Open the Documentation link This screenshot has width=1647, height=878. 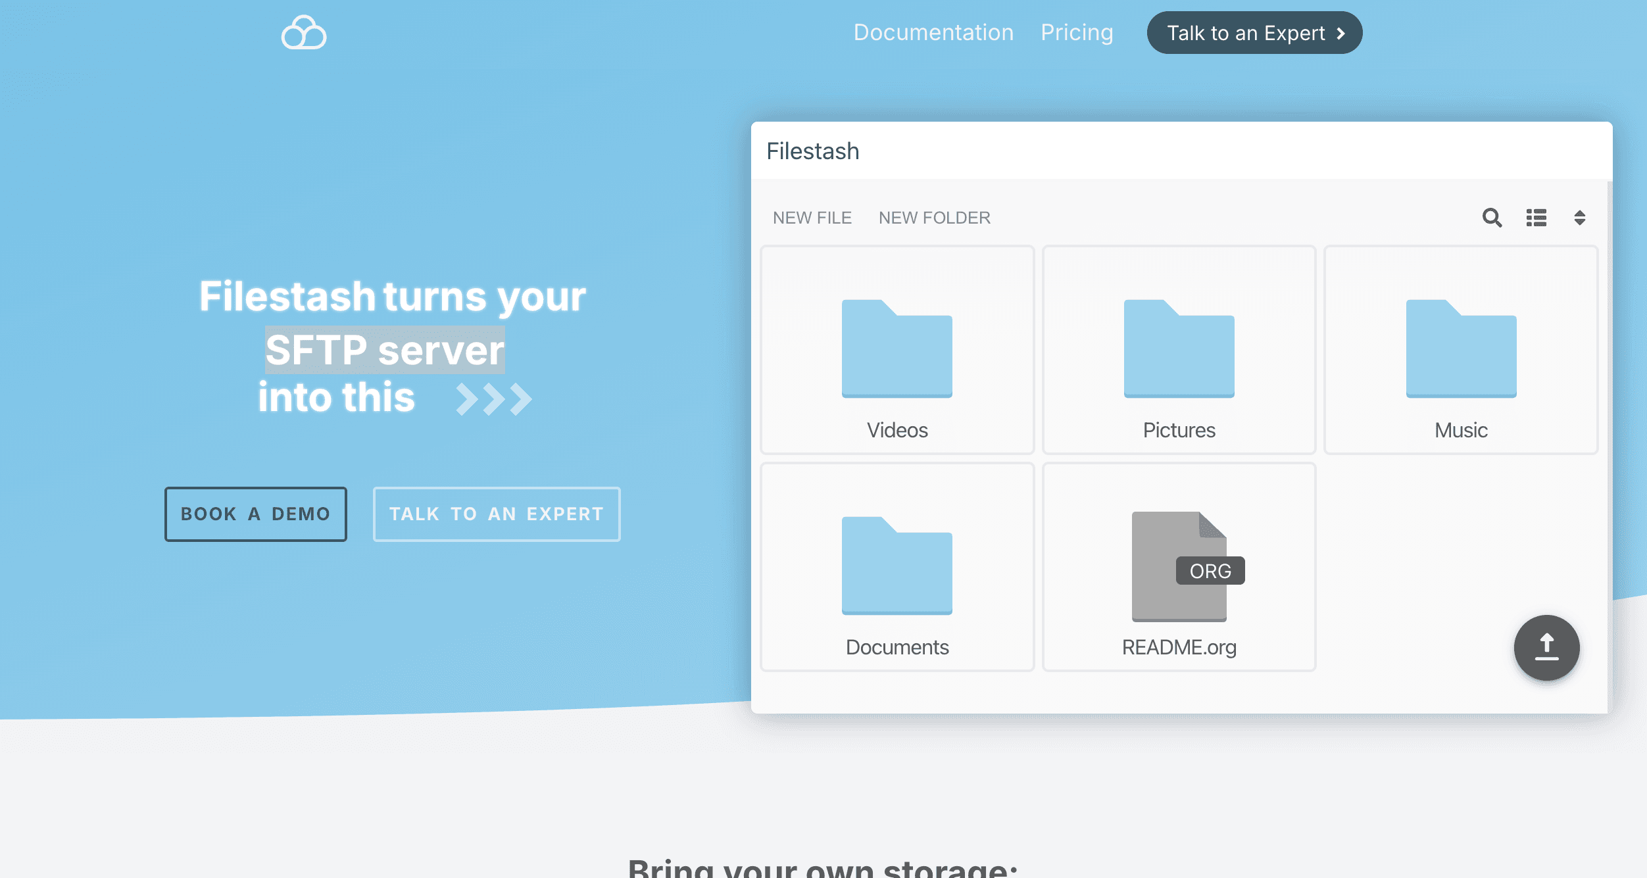click(933, 32)
